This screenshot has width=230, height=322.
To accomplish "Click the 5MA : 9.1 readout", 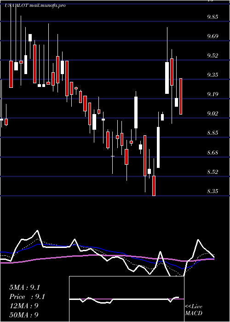I will (24, 287).
